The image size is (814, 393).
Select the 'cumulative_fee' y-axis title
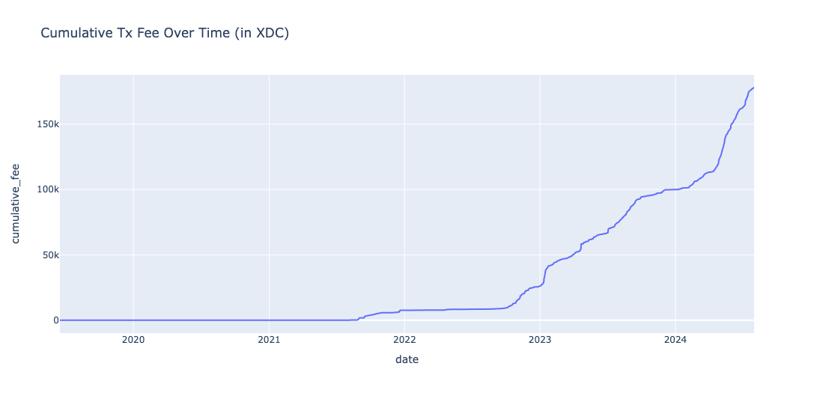click(x=16, y=204)
